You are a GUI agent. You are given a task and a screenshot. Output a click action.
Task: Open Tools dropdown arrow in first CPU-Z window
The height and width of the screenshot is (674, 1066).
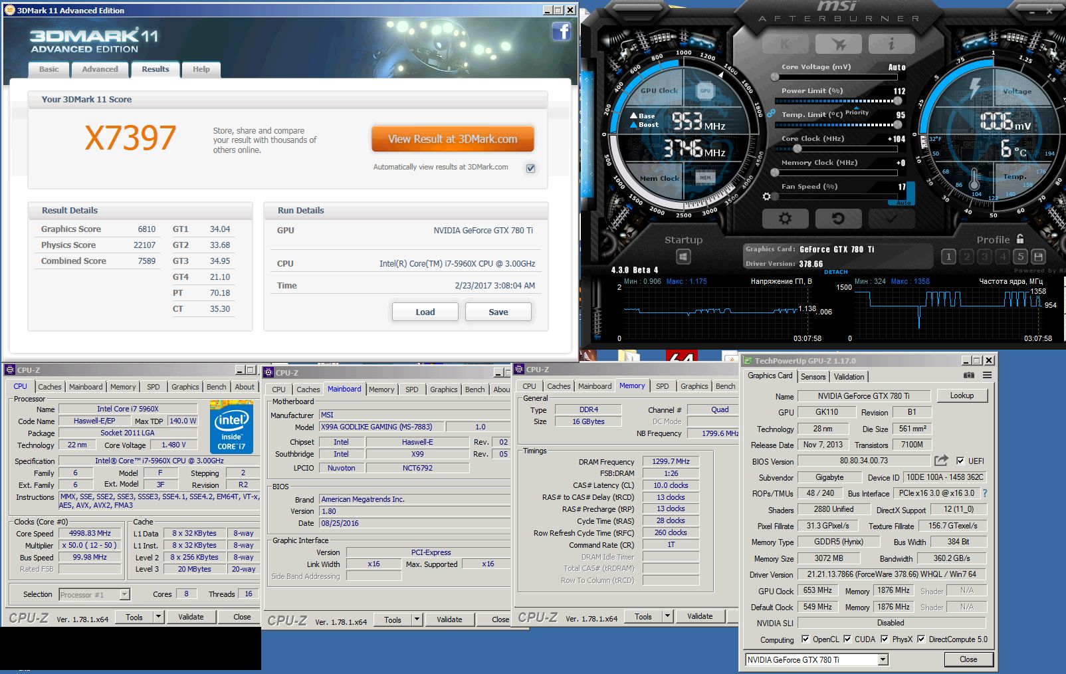tap(158, 617)
